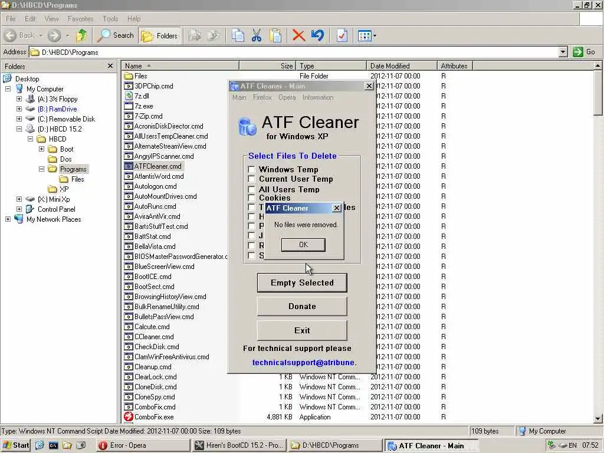
Task: Open the Views button dropdown arrow
Action: 375,36
